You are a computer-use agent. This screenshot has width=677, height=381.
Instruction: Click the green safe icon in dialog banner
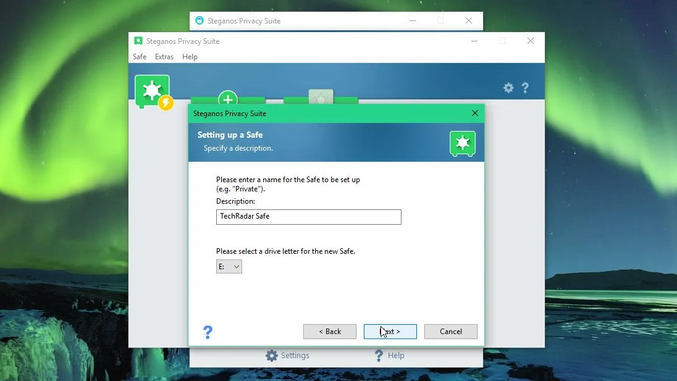point(463,143)
